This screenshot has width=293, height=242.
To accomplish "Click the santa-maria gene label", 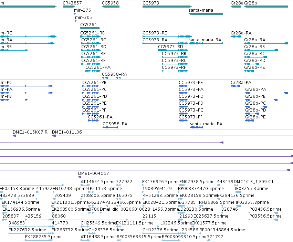I will (201, 10).
